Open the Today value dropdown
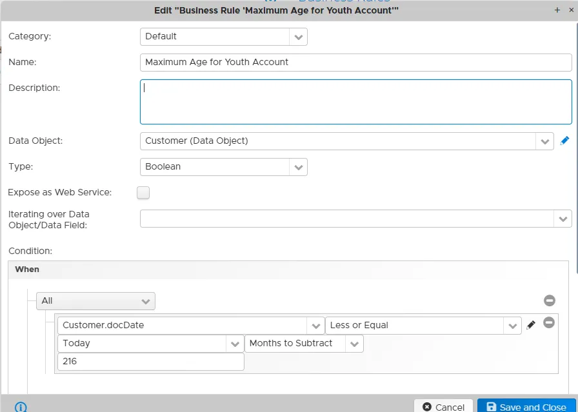The width and height of the screenshot is (578, 412). coord(151,344)
